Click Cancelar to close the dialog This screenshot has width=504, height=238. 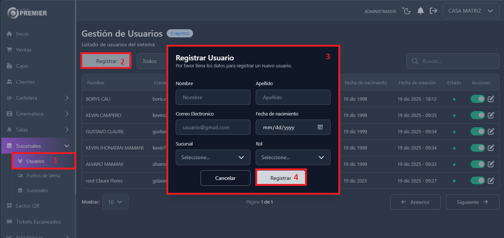tap(225, 178)
